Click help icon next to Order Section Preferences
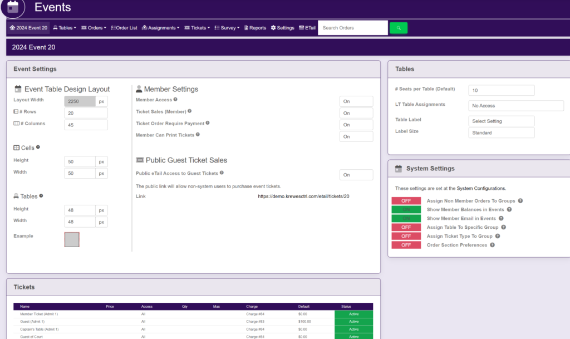 tap(492, 245)
